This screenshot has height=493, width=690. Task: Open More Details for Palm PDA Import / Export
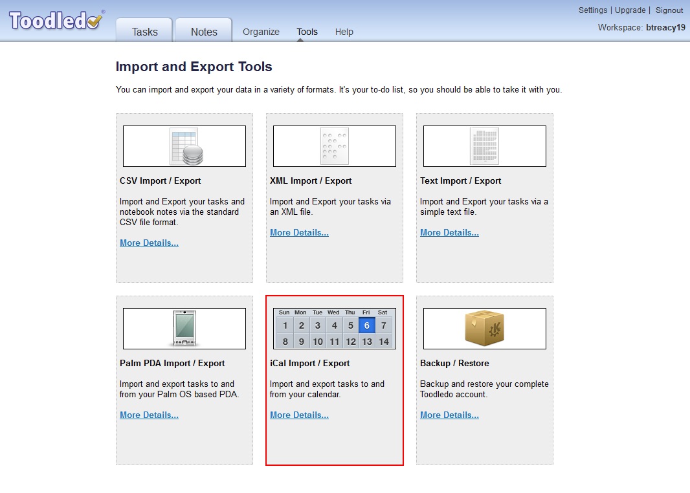click(x=149, y=415)
